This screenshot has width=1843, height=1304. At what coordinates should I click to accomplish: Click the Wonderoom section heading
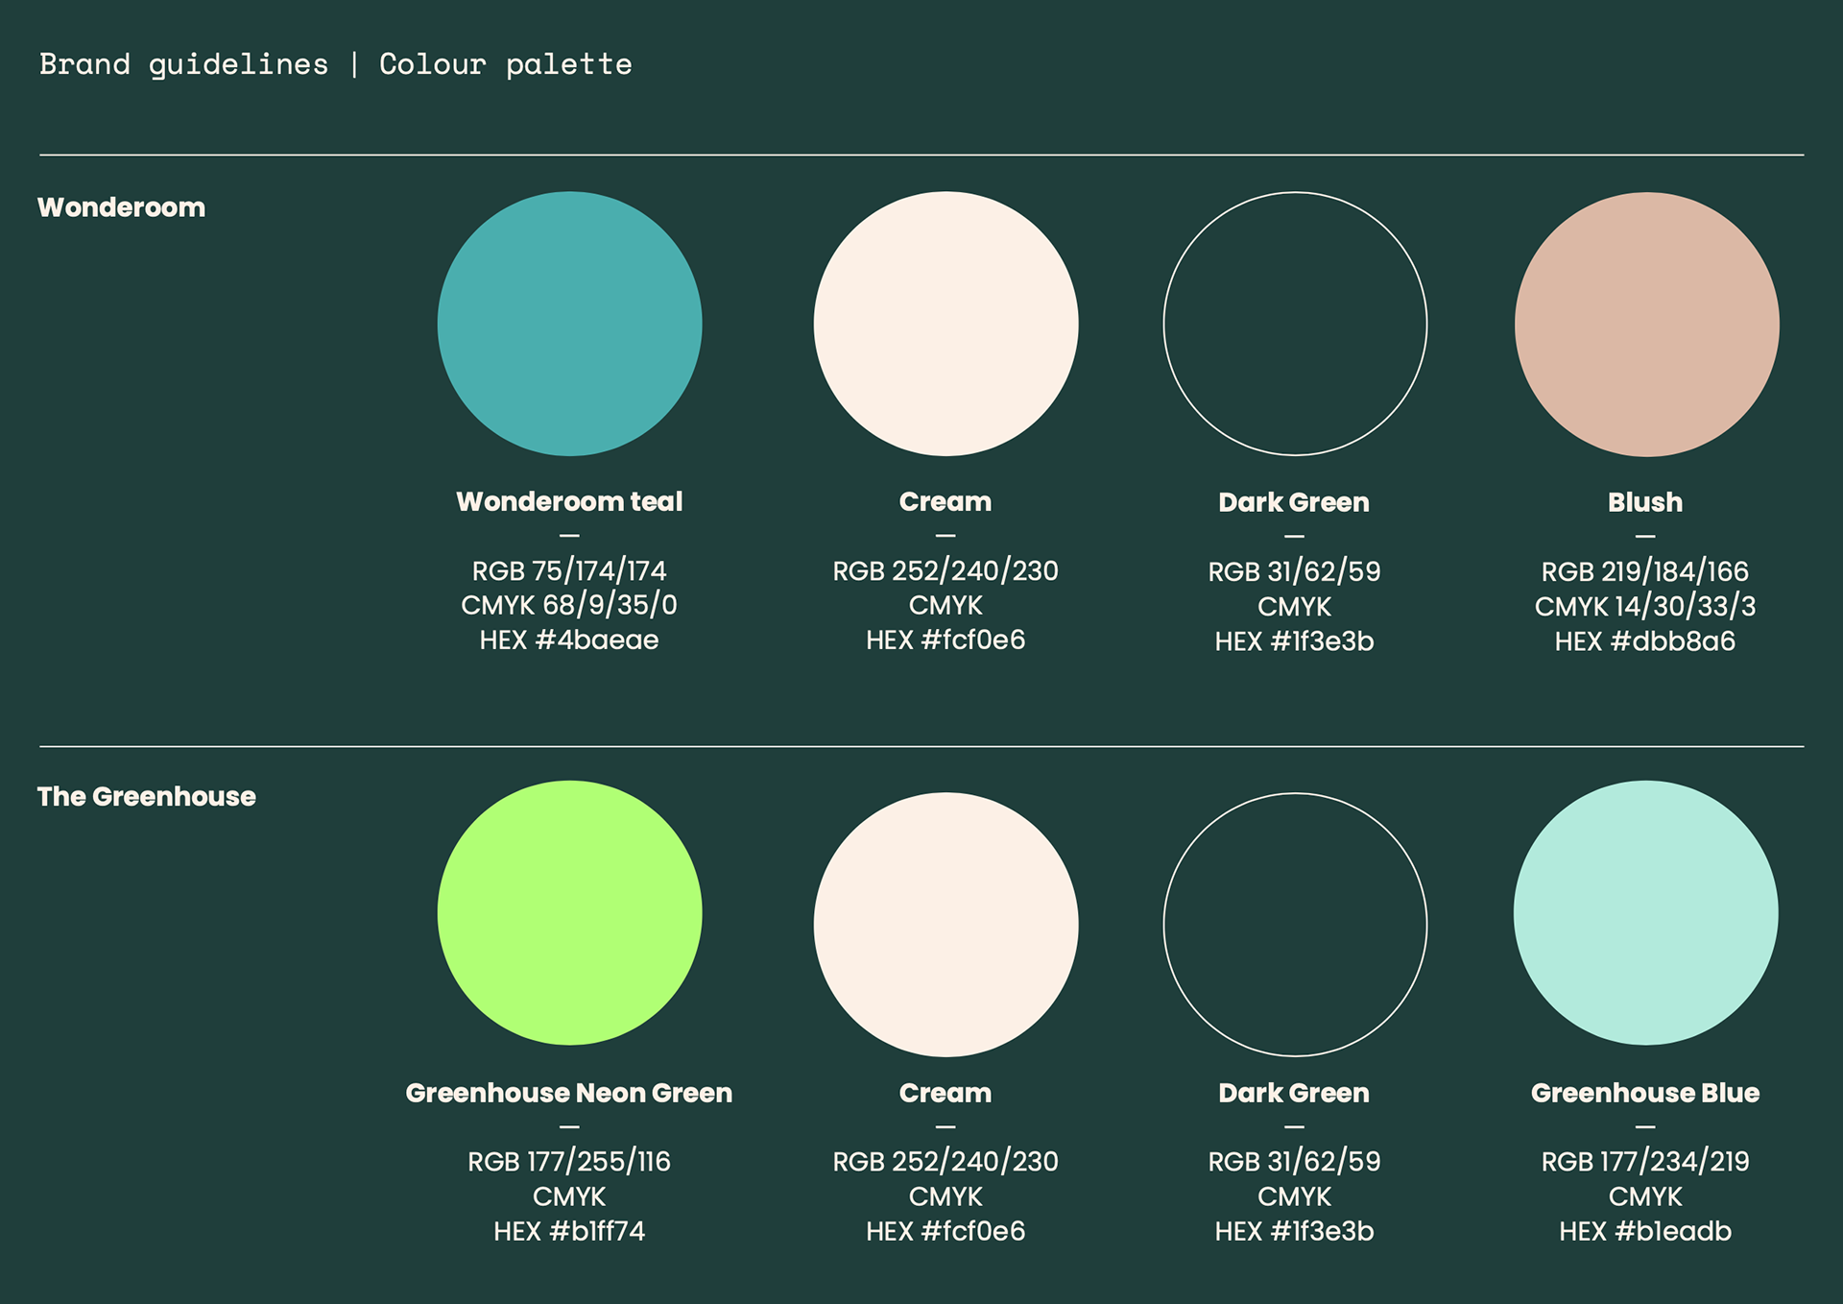click(x=121, y=207)
